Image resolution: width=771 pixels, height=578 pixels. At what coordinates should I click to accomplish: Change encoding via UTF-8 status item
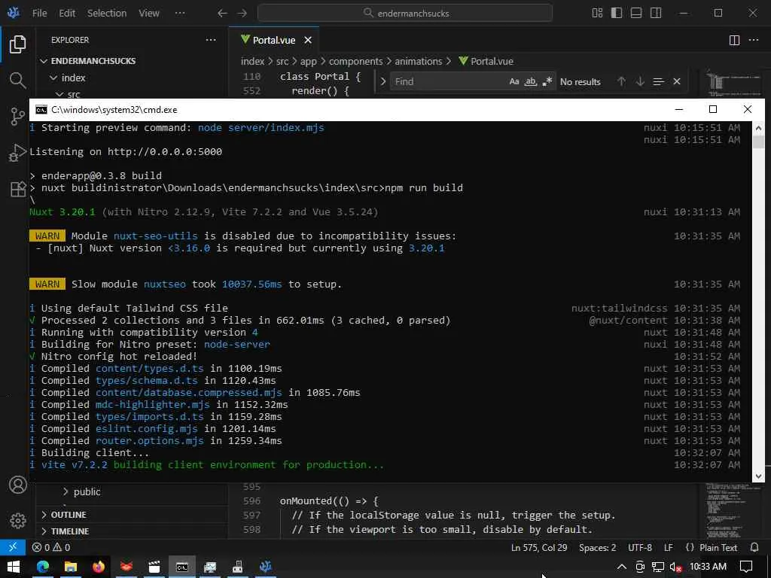[x=640, y=548]
